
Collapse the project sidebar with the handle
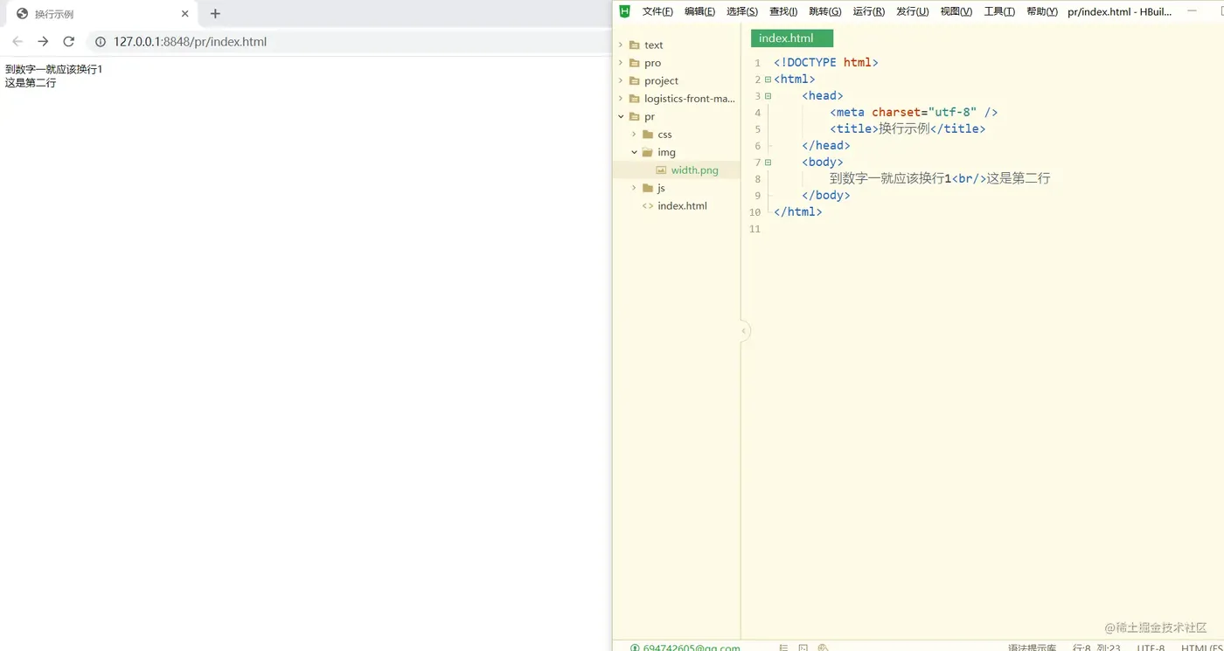coord(744,331)
